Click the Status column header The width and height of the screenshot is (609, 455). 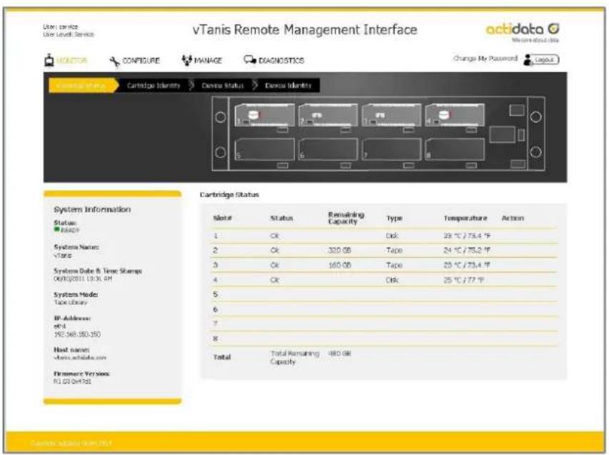(281, 219)
